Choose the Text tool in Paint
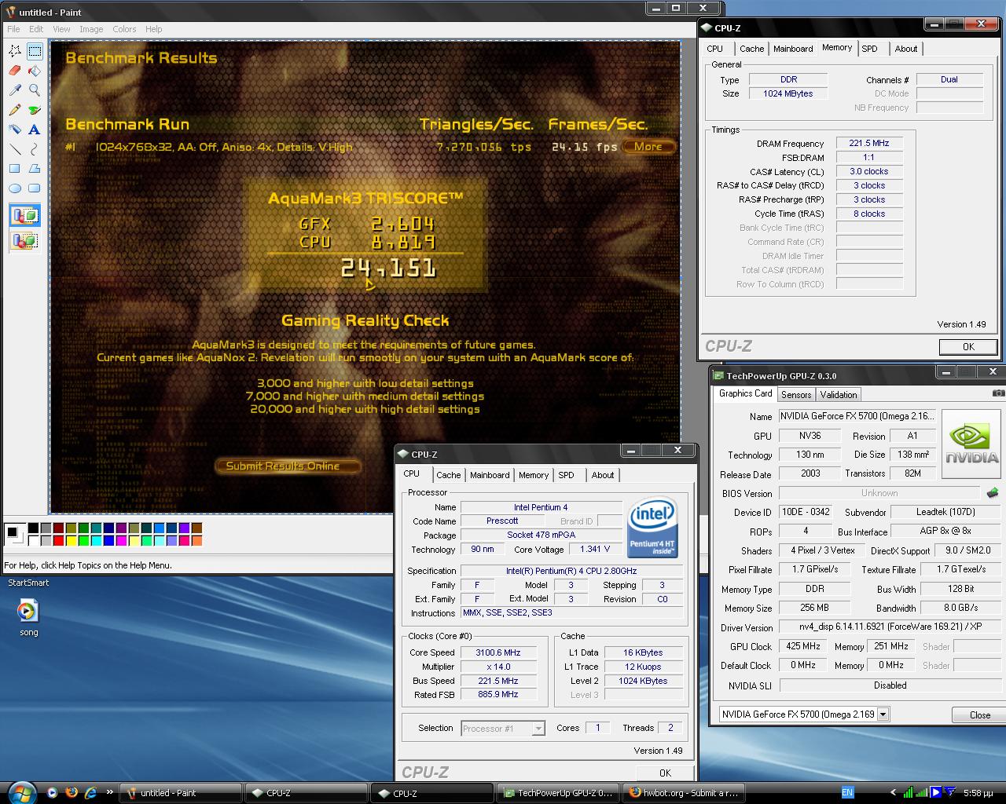This screenshot has height=804, width=1006. coord(35,130)
